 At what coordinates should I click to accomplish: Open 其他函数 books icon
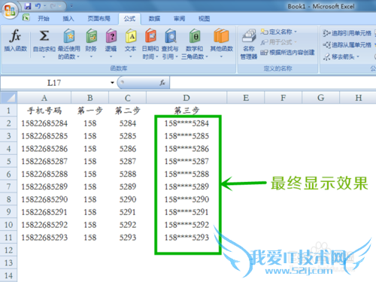click(221, 35)
